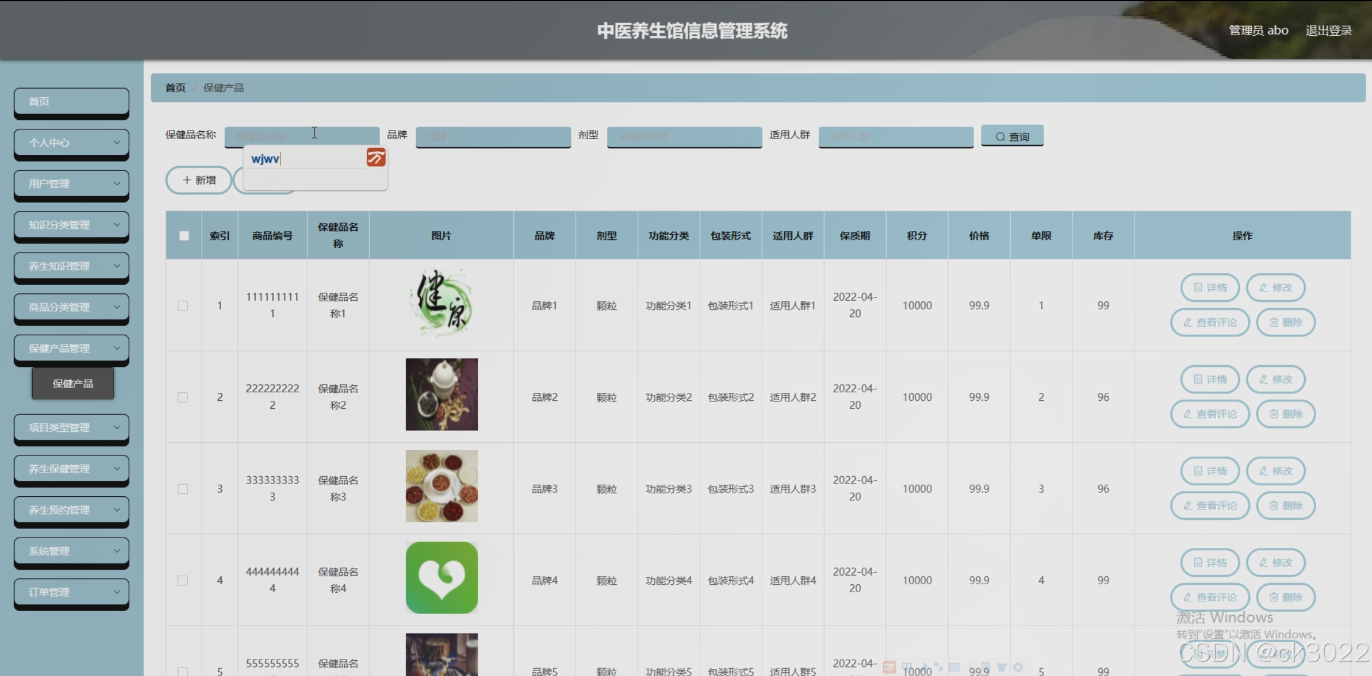1372x676 pixels.
Task: Click 删除 trash button for row 3
Action: point(1285,506)
